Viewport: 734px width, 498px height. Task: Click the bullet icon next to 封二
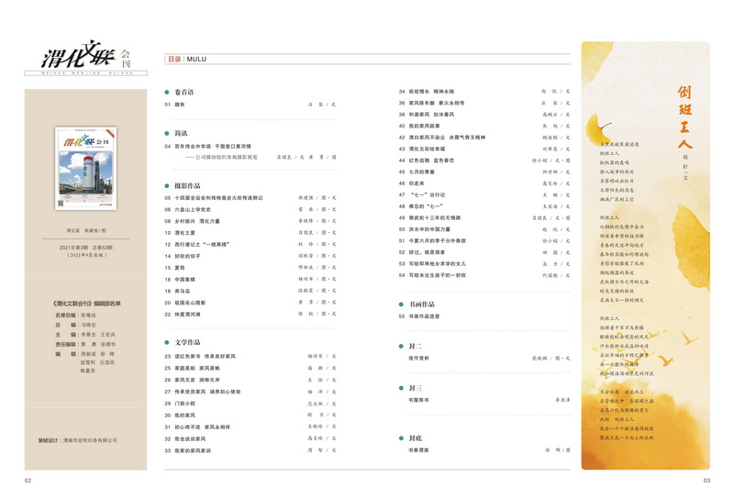tap(402, 346)
